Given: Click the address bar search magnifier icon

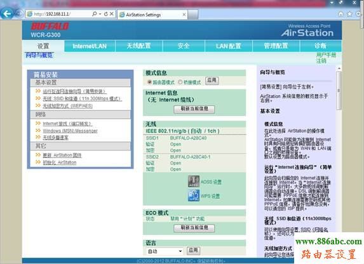Looking at the screenshot, I should click(x=94, y=14).
